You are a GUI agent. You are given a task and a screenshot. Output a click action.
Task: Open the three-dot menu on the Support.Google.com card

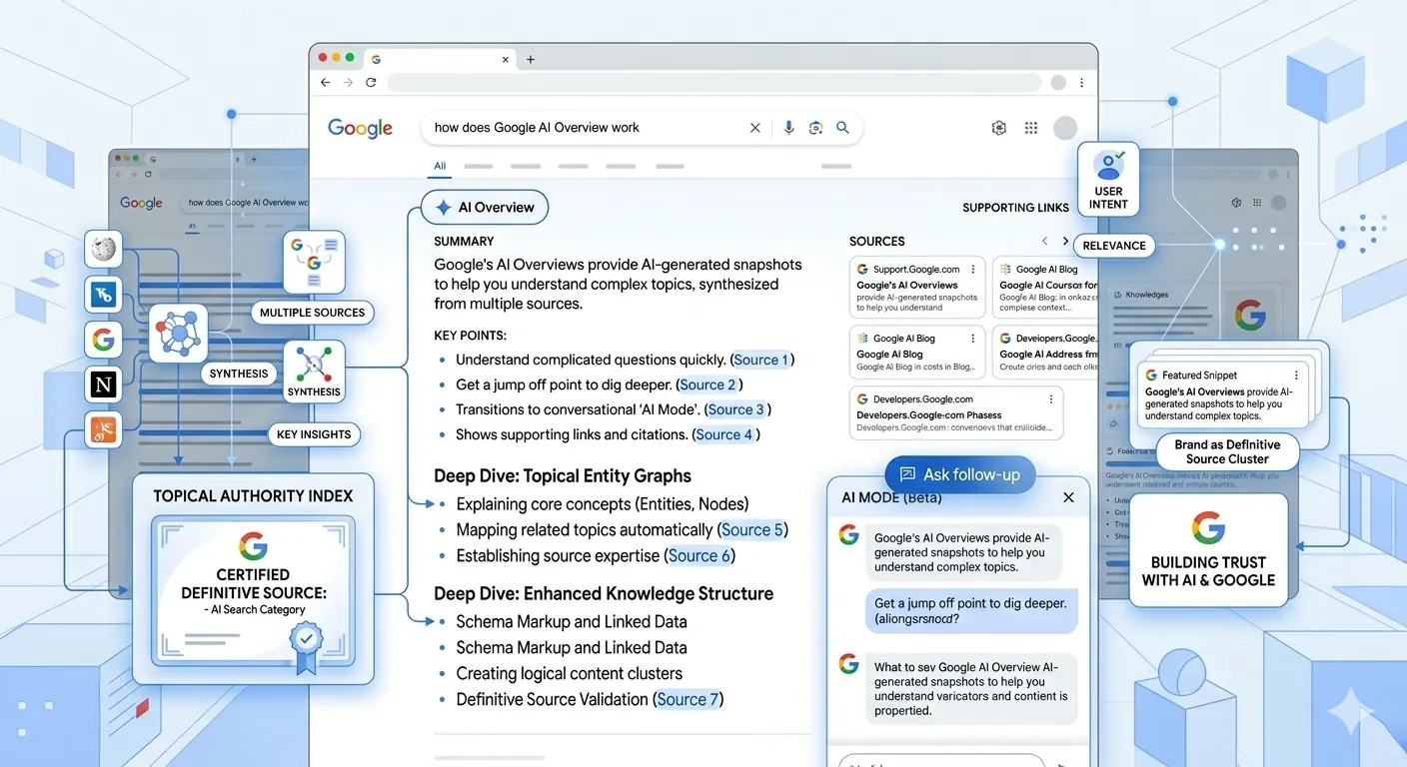[x=973, y=270]
